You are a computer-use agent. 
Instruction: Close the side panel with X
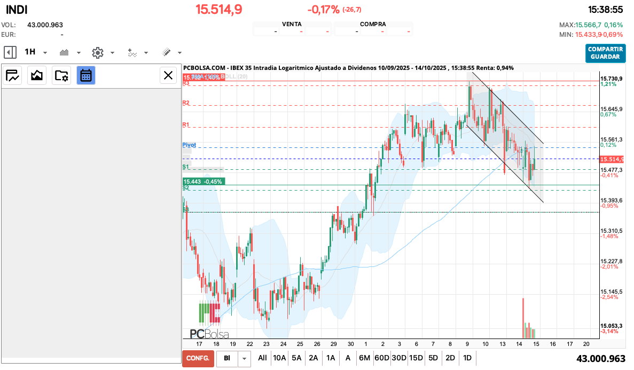[x=168, y=75]
